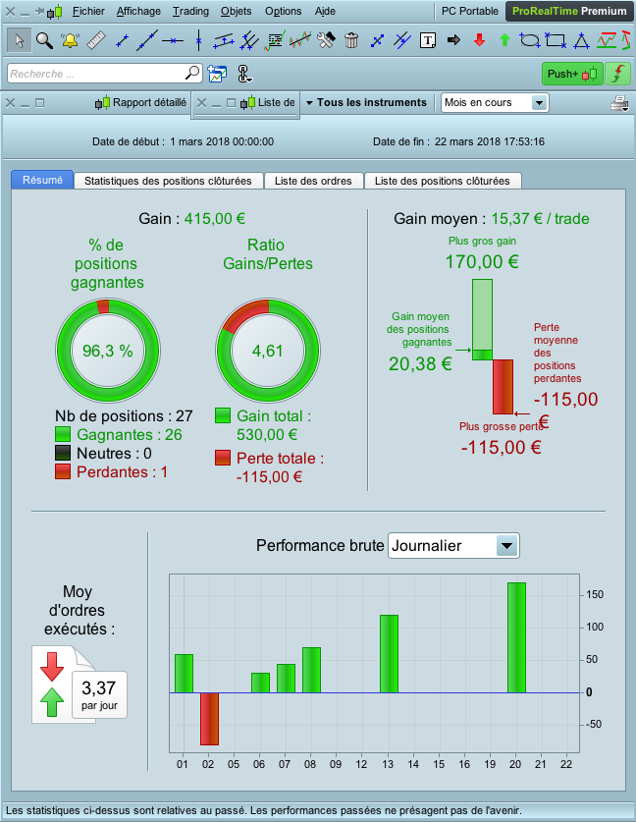
Task: Click the green bar for day 13
Action: pos(389,654)
